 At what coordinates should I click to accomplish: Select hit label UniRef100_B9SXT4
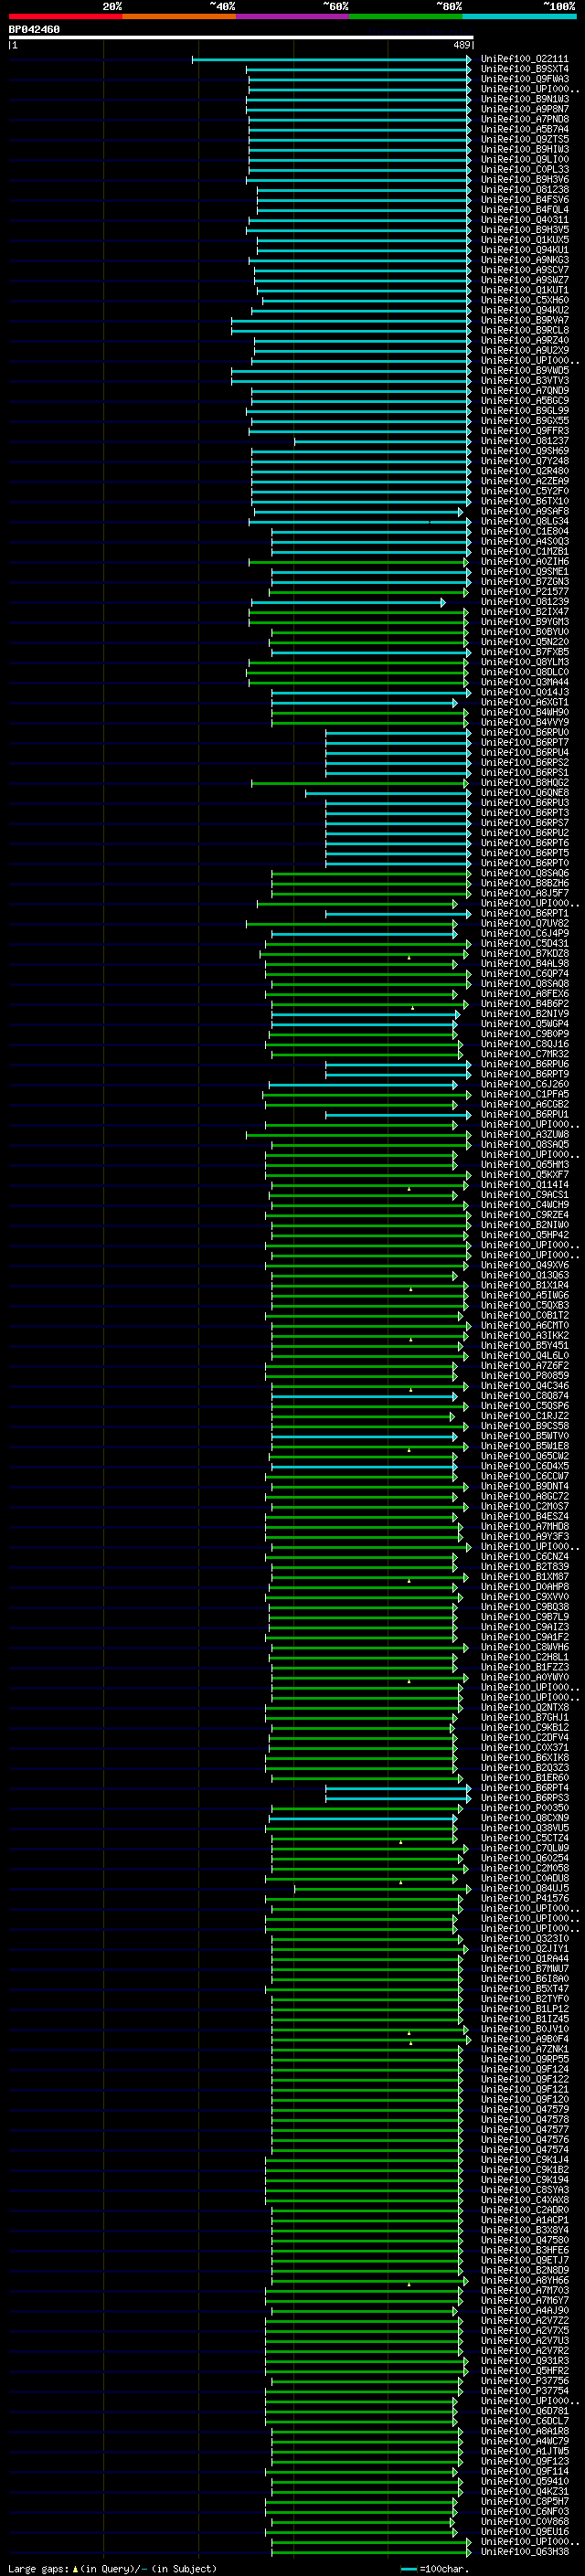[524, 69]
